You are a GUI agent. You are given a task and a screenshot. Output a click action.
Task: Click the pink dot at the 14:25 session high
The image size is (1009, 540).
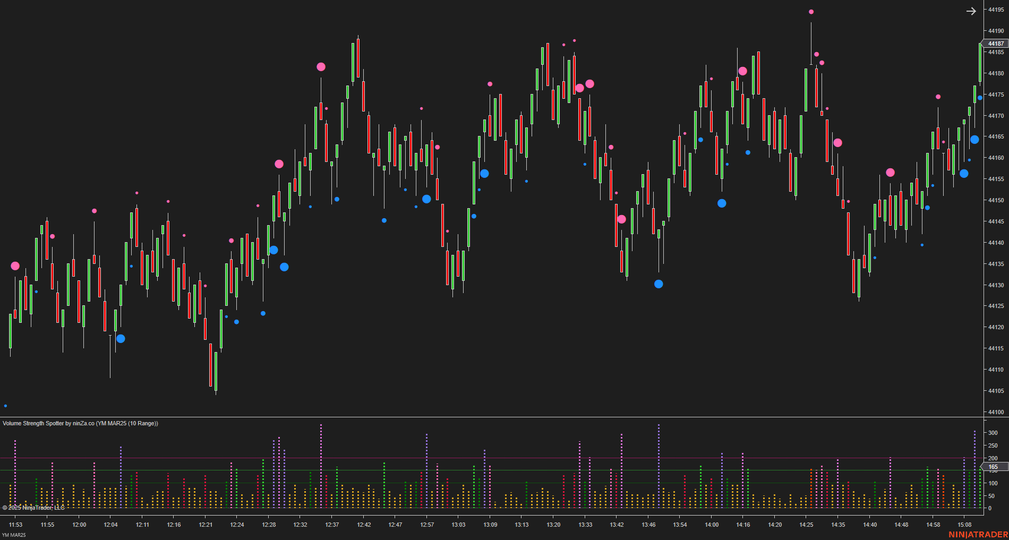tap(811, 11)
